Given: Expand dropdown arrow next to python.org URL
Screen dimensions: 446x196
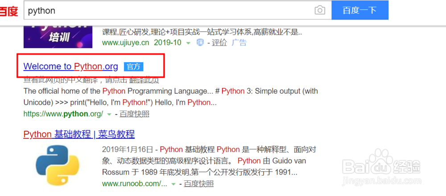Looking at the screenshot, I should coord(109,114).
